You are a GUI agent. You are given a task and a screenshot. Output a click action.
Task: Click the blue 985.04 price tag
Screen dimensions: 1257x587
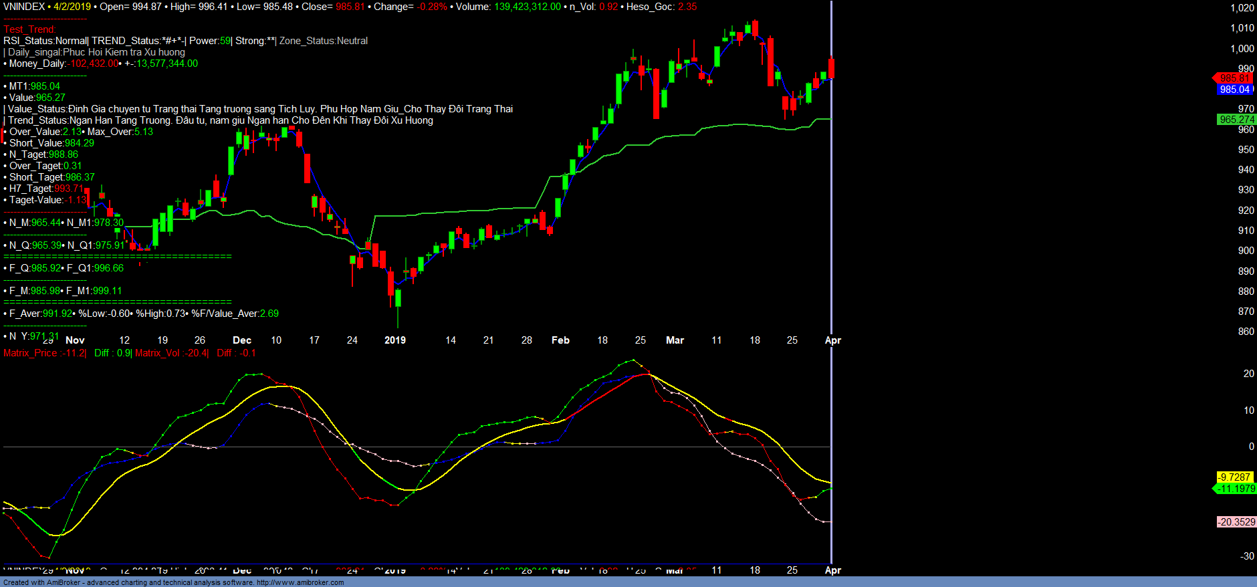(x=1234, y=90)
